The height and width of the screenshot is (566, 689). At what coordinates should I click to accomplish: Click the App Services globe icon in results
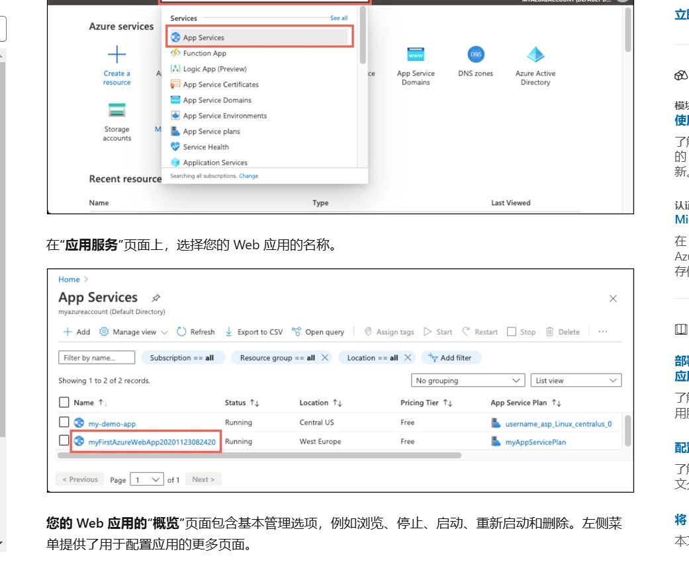click(175, 37)
